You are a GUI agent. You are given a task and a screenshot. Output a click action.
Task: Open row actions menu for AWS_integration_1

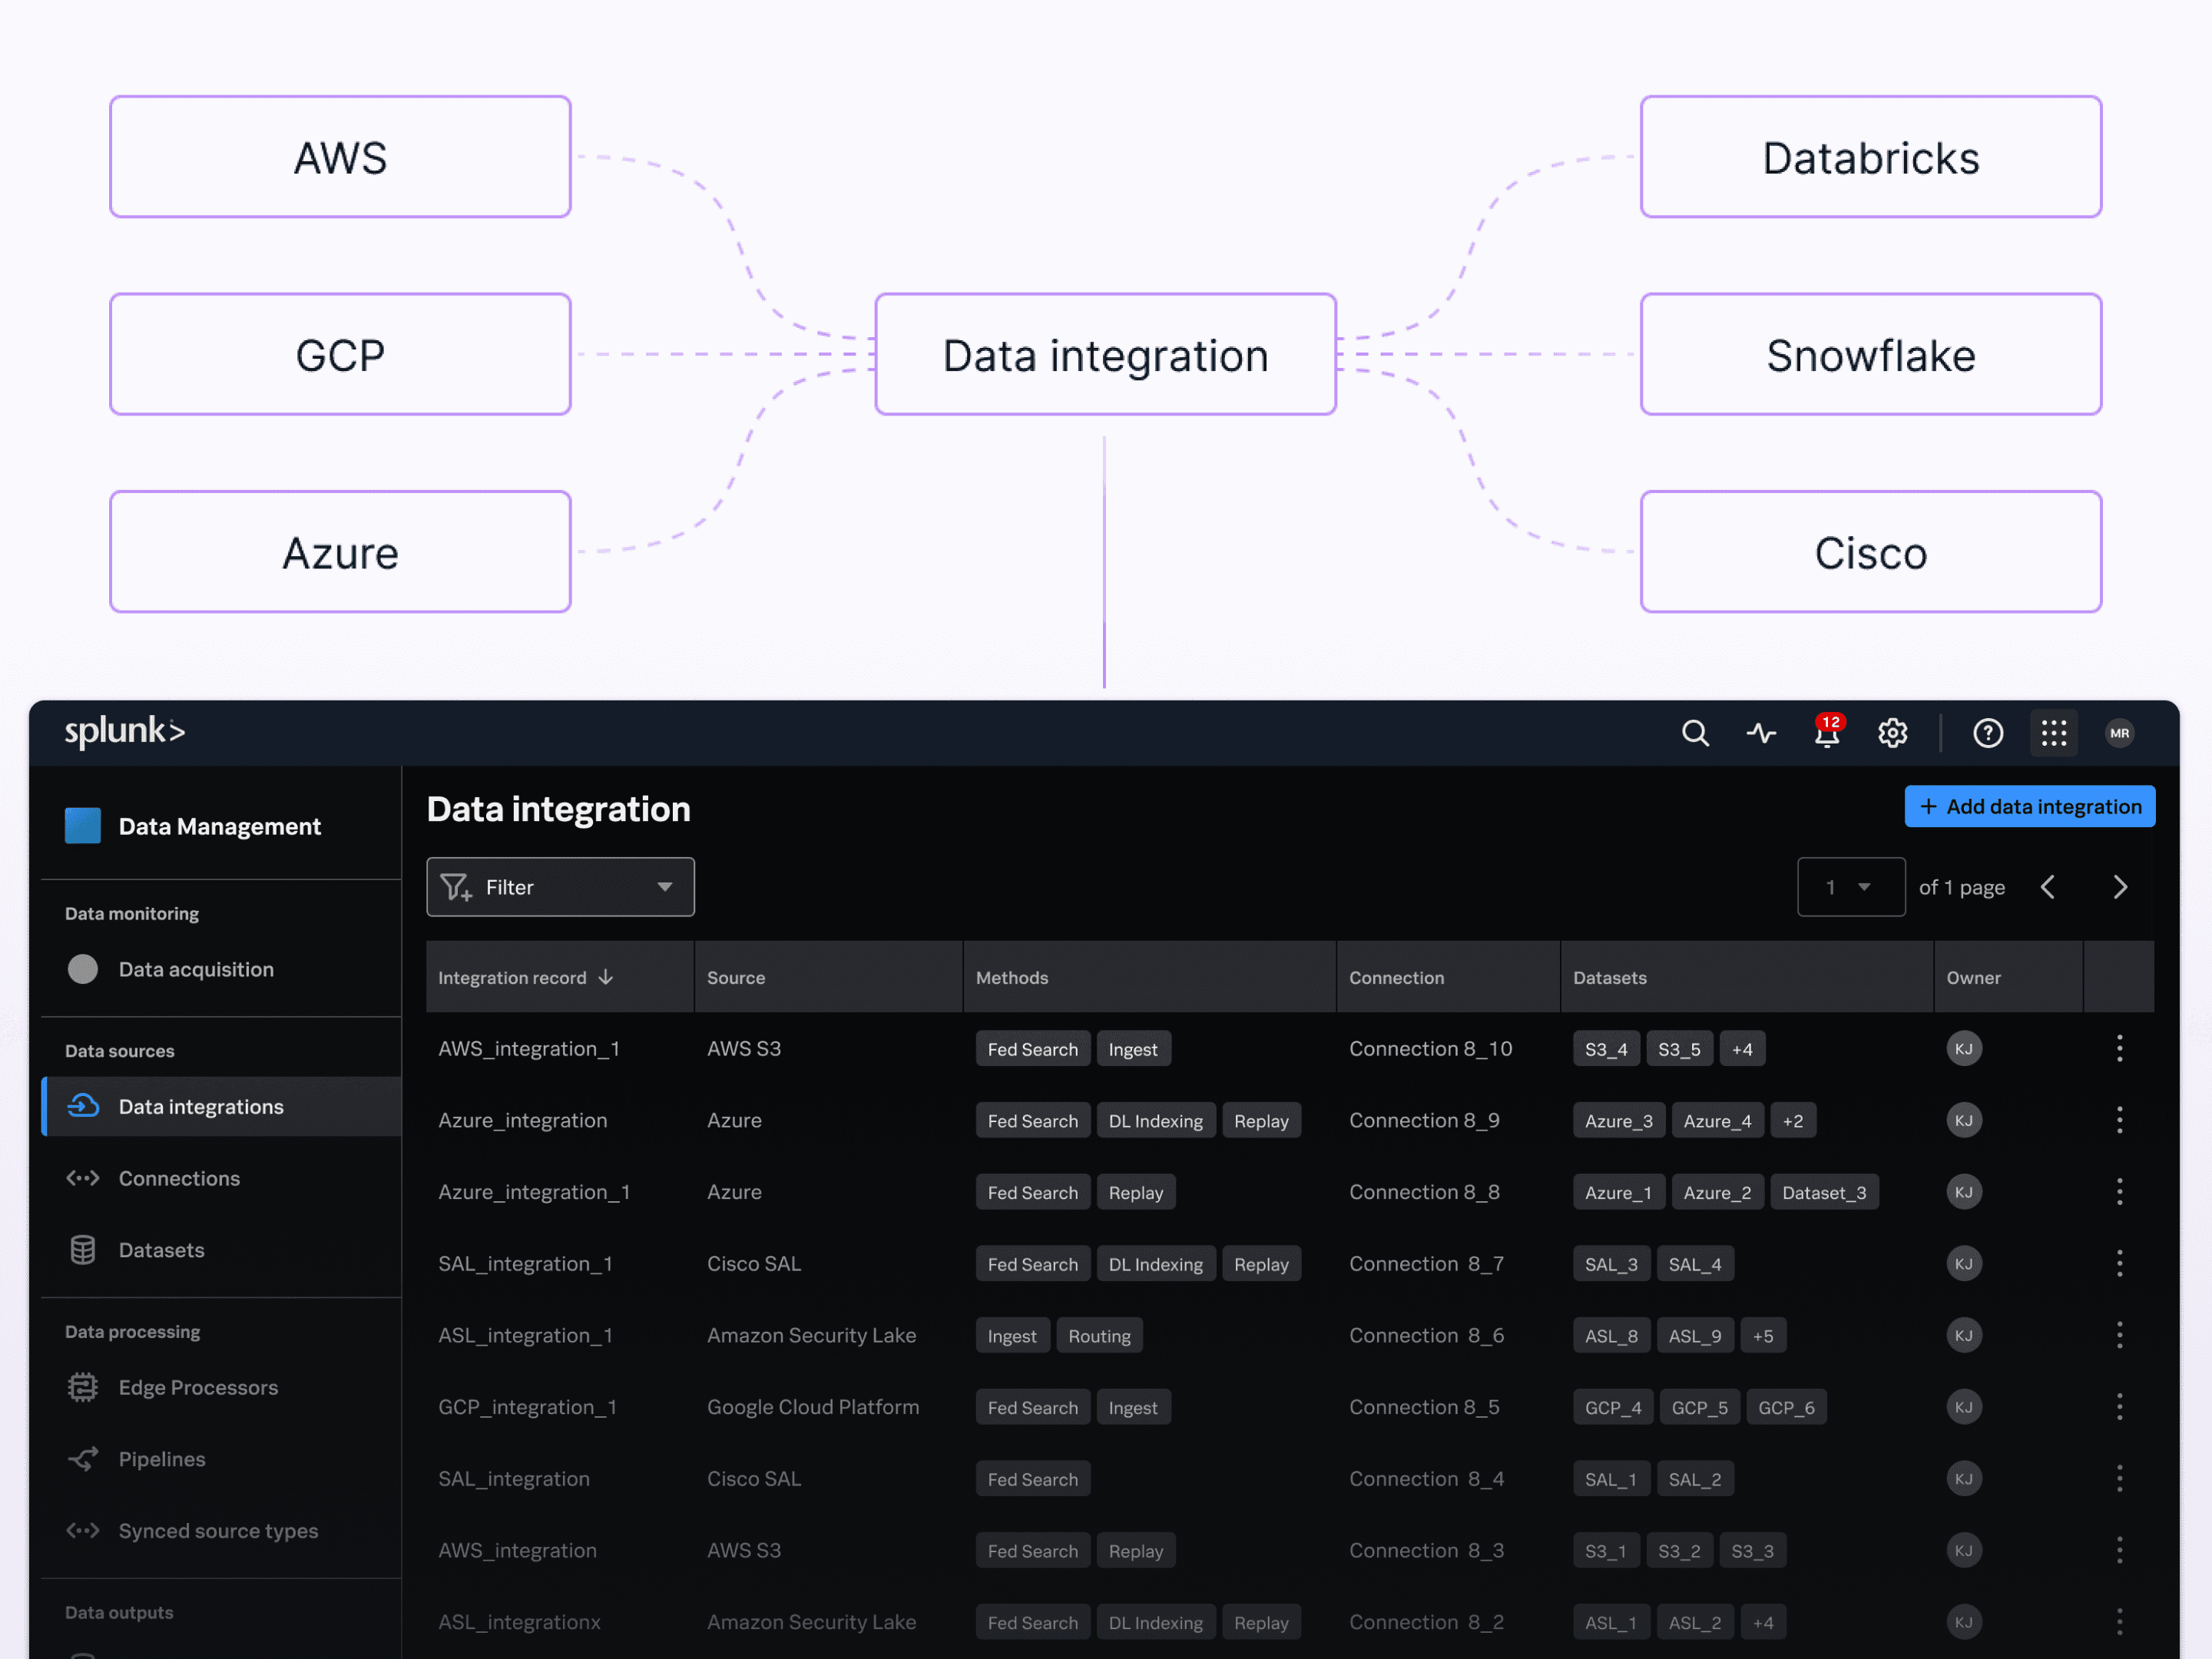[x=2119, y=1048]
